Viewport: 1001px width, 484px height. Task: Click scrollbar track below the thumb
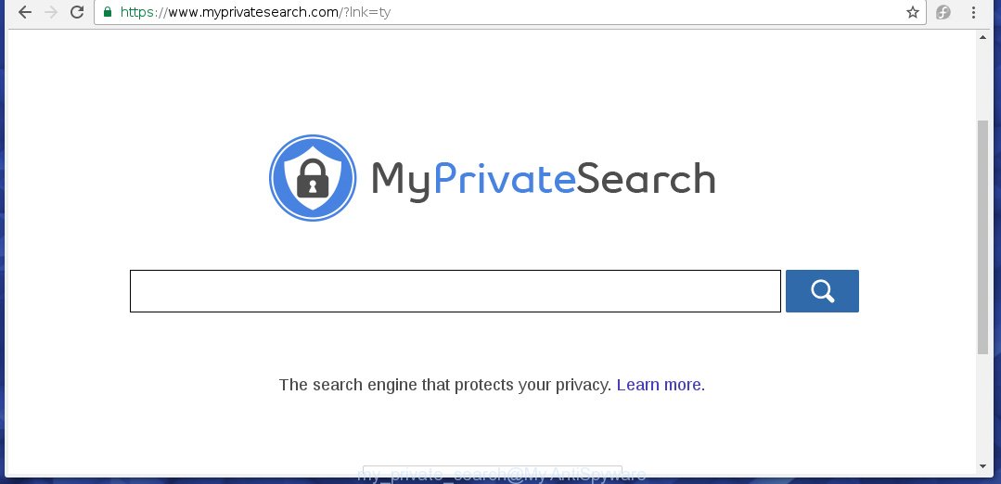(983, 407)
